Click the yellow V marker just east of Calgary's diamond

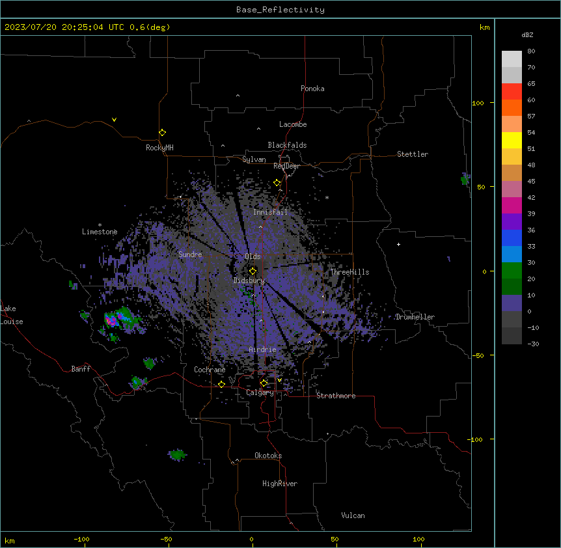coord(279,380)
